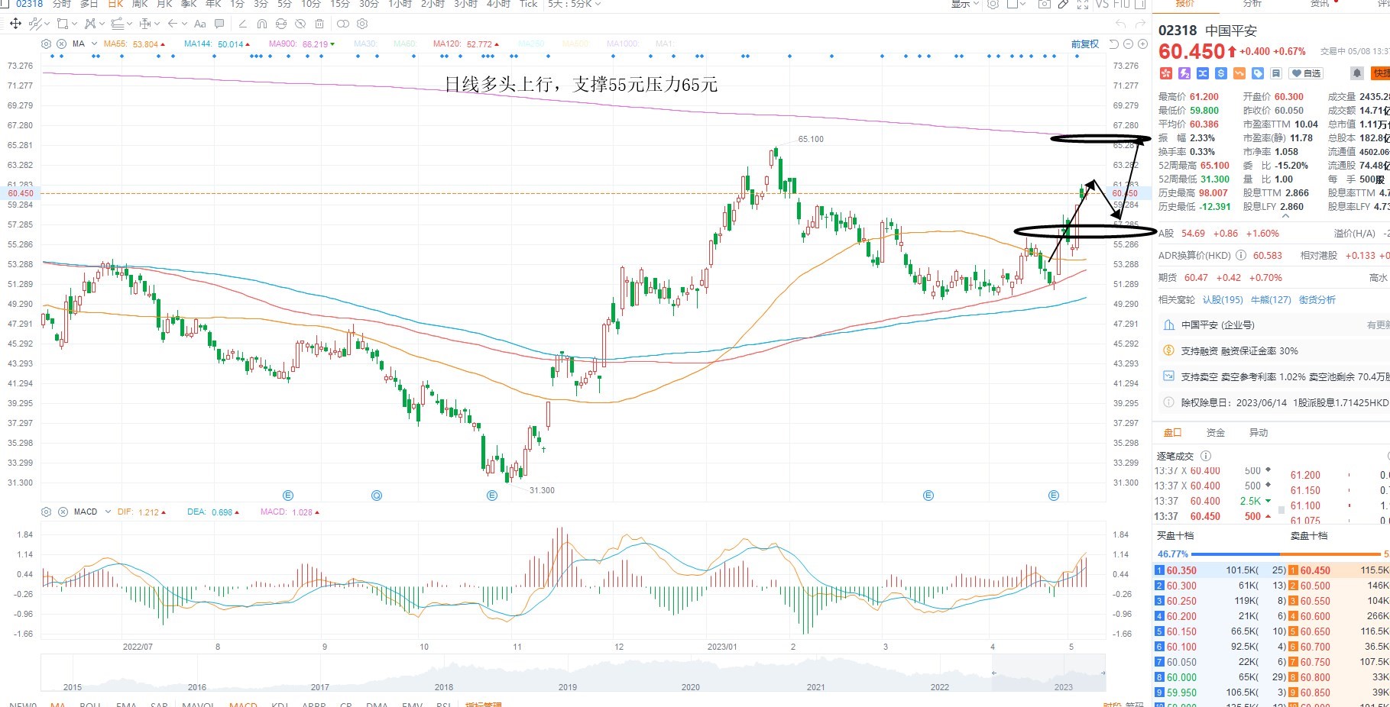Viewport: 1390px width, 707px height.
Task: Zoom out chart with minus icon
Action: tap(1128, 44)
